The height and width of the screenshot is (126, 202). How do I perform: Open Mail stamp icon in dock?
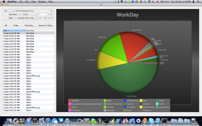[x=41, y=121]
